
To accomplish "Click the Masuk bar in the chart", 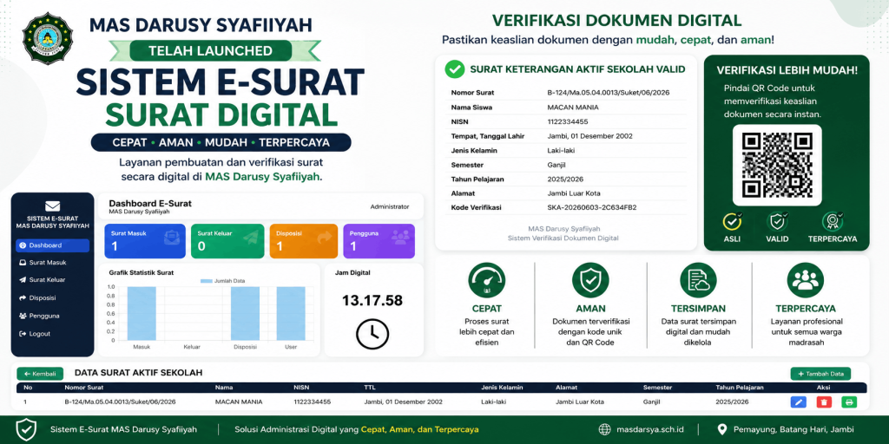I will pyautogui.click(x=142, y=313).
